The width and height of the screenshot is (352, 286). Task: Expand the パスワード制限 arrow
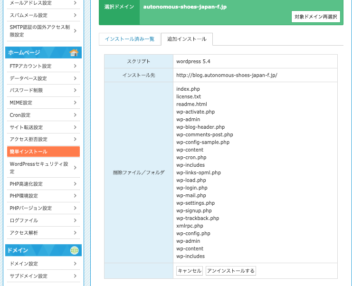(x=75, y=90)
